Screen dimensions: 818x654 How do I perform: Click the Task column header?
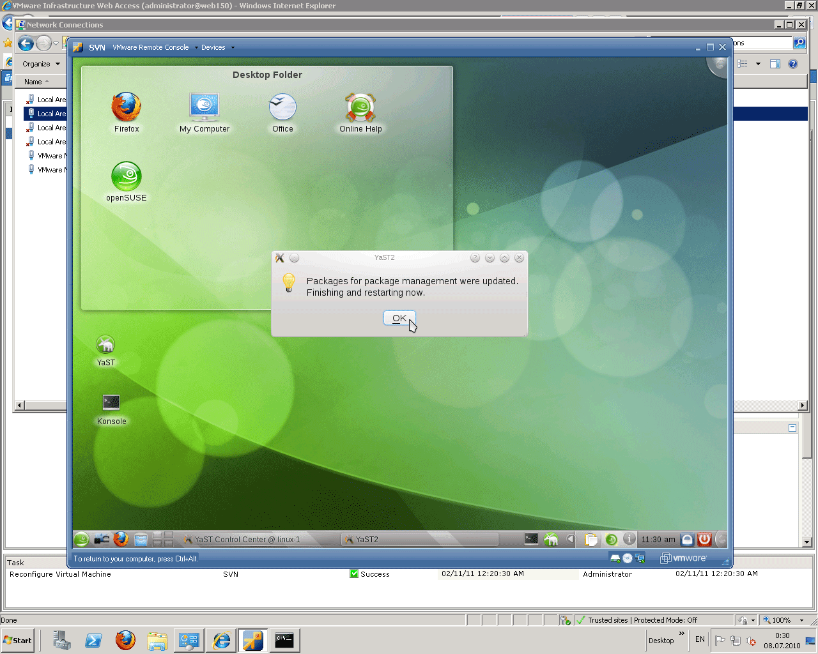coord(15,563)
